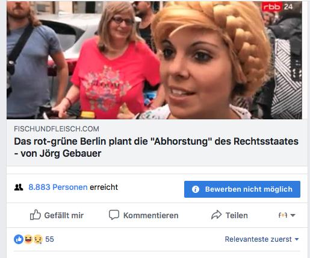Viewport: 310px width, 258px height.
Task: Click the blue like reaction emoji
Action: (19, 239)
